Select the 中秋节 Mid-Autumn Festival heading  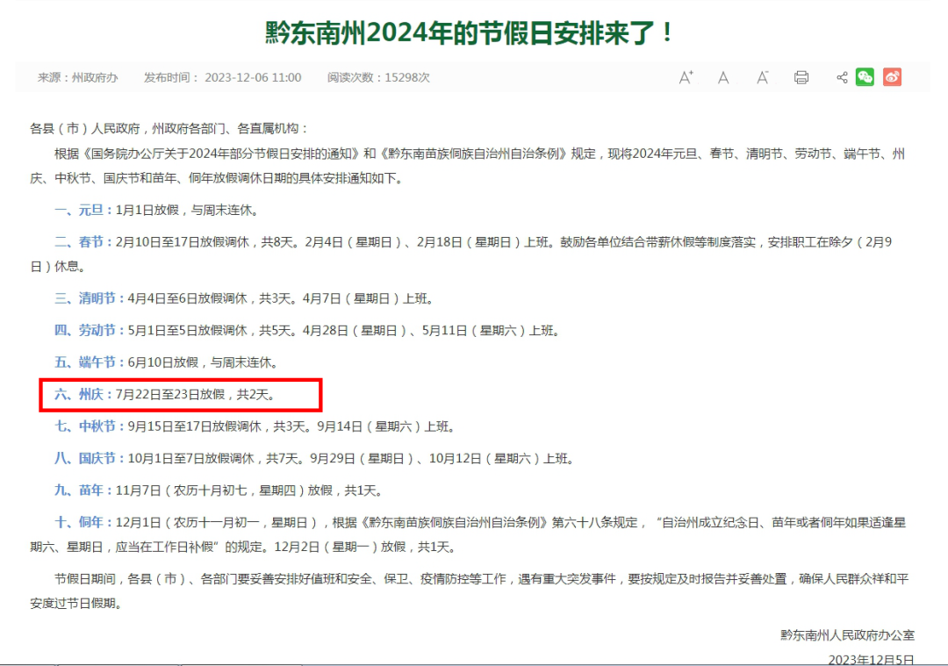[85, 426]
